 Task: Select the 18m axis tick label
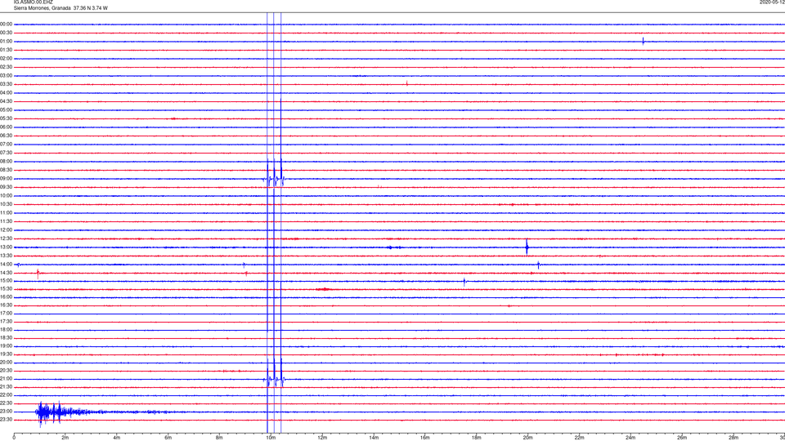(477, 438)
